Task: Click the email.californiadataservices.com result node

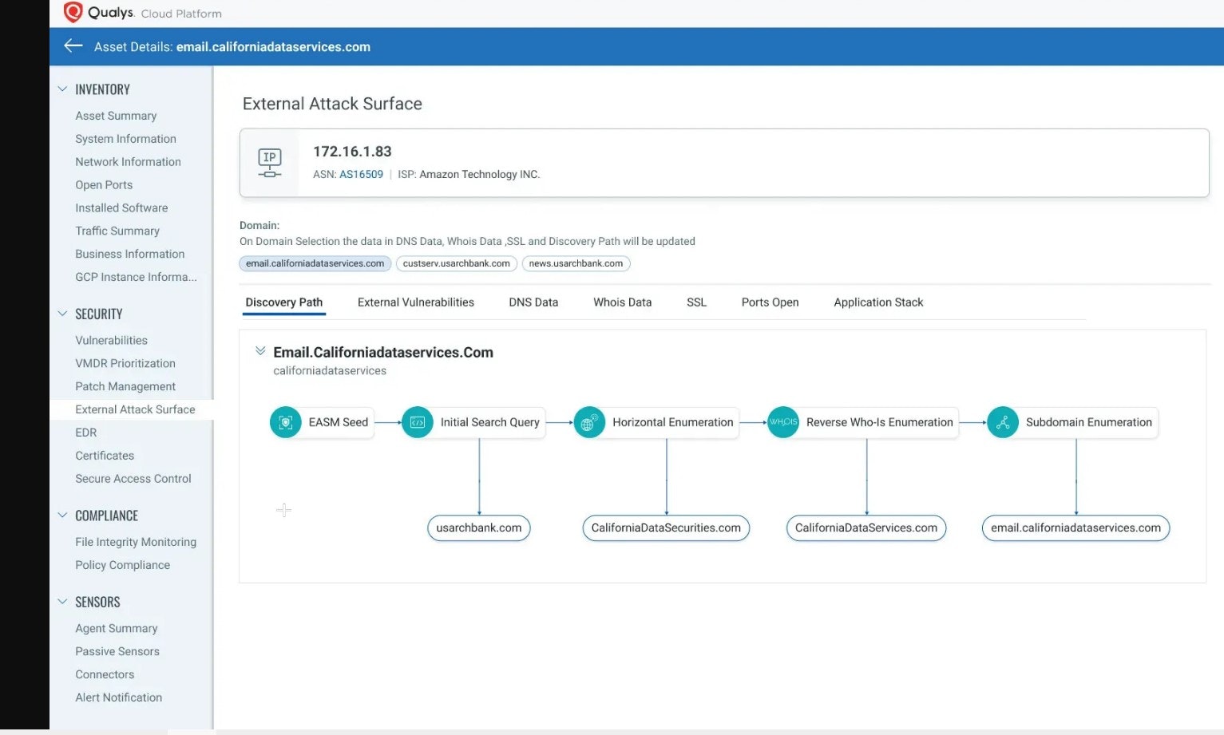Action: (1075, 528)
